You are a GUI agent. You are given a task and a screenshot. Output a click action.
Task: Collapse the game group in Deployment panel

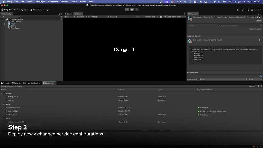click(2, 104)
